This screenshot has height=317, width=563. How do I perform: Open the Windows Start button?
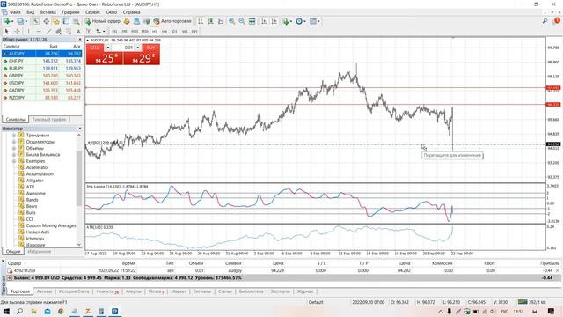tap(6, 311)
